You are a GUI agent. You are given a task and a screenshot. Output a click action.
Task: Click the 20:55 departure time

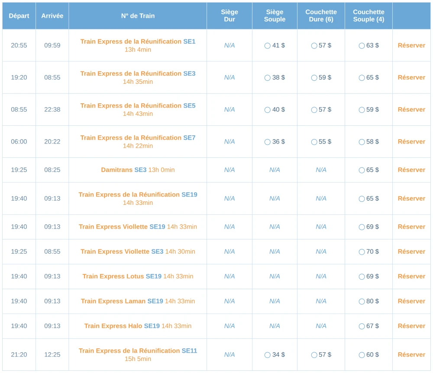19,45
